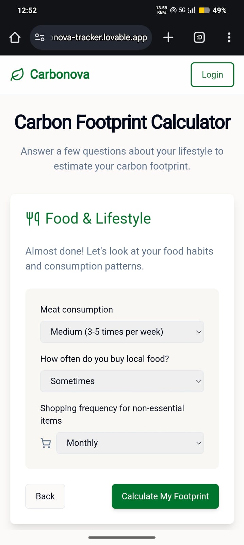Screen dimensions: 244x545
Task: Open the browser home page icon
Action: click(15, 37)
